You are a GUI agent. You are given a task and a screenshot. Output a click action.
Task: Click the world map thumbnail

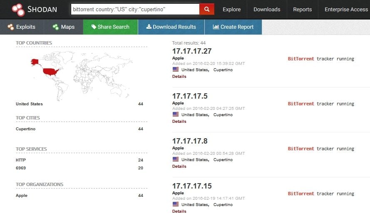click(82, 76)
